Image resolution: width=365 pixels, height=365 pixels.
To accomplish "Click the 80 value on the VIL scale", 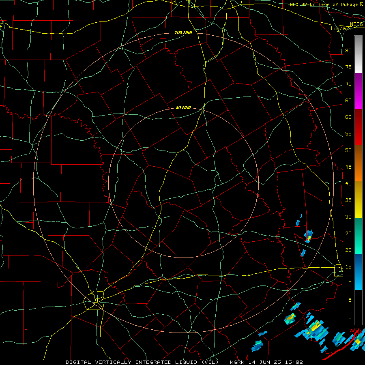I will click(348, 51).
